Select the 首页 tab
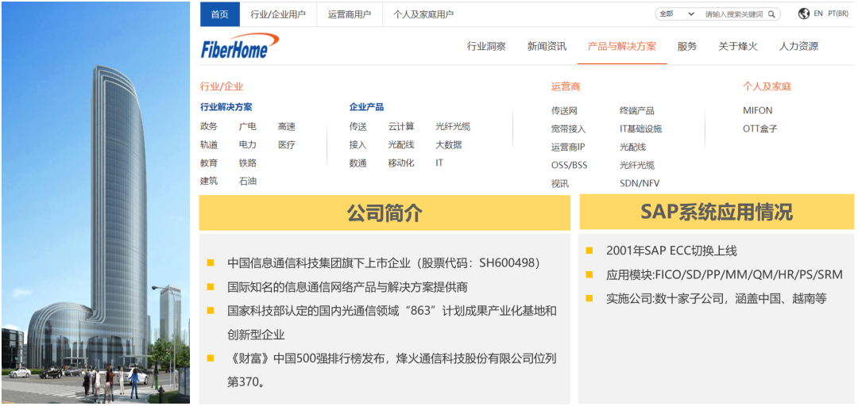Image resolution: width=858 pixels, height=406 pixels. tap(220, 14)
